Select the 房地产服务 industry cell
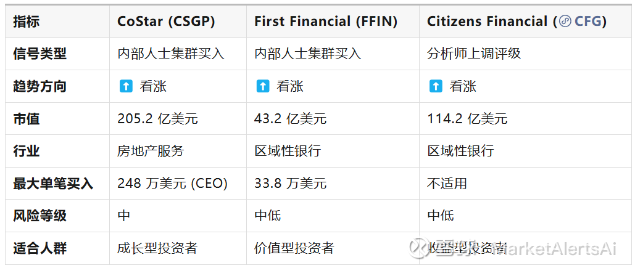Viewport: 635px width, 268px height. click(151, 151)
